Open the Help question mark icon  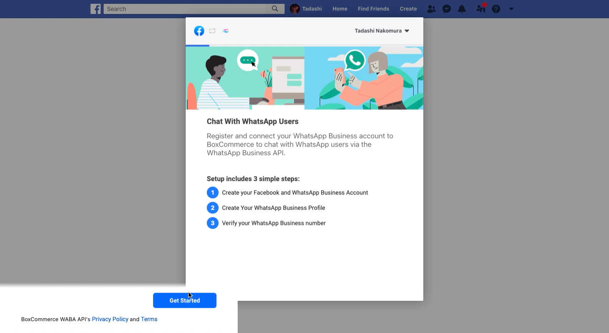pos(496,9)
